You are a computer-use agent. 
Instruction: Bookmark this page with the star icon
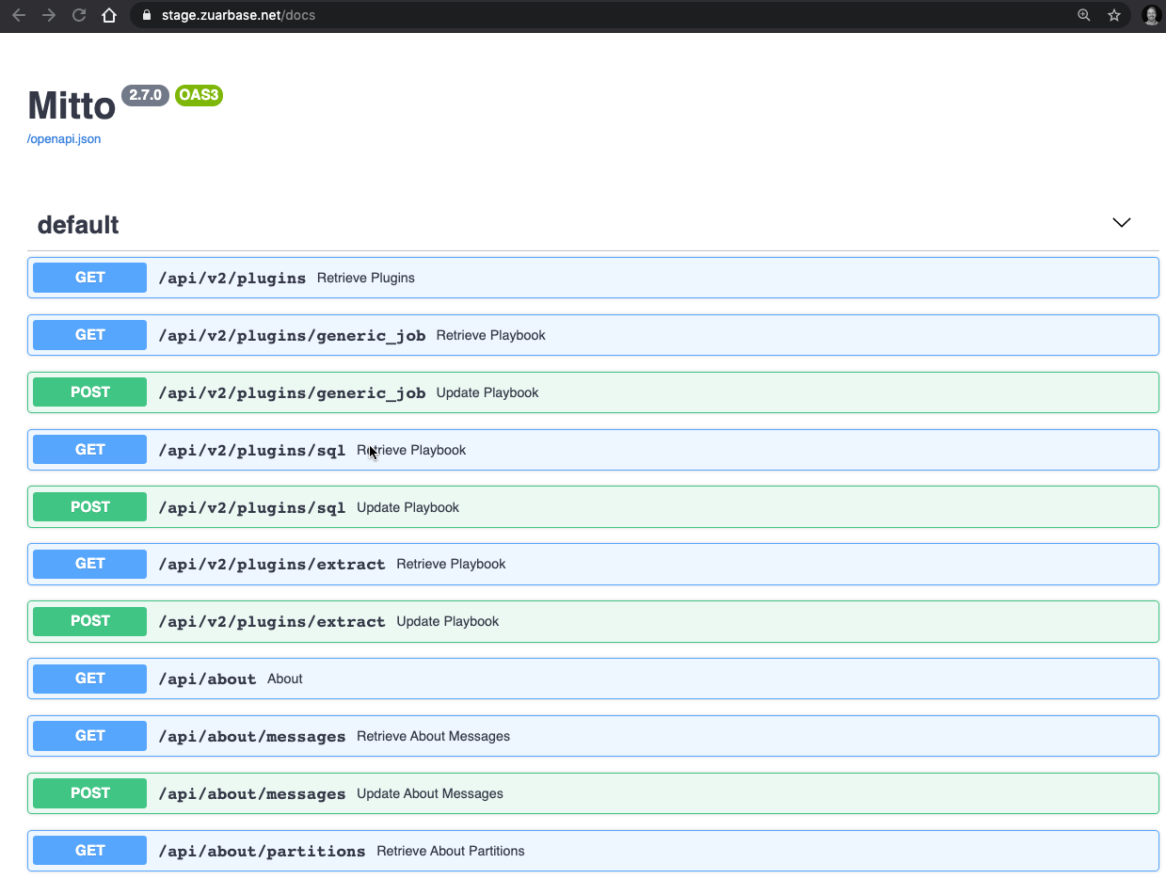point(1114,15)
